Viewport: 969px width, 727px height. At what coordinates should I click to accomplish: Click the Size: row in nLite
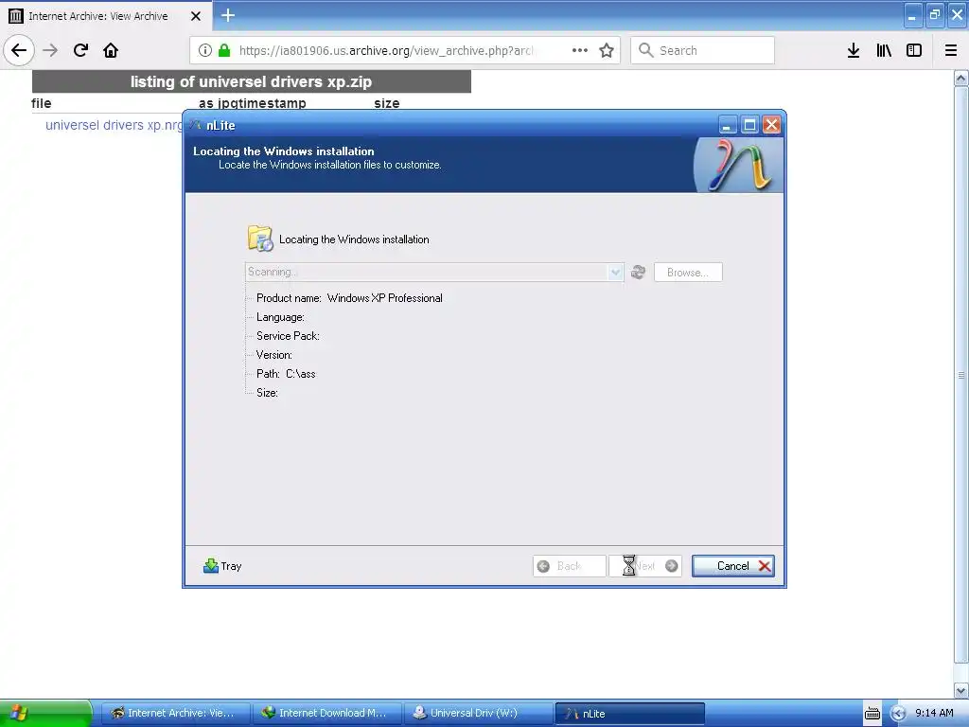point(267,393)
